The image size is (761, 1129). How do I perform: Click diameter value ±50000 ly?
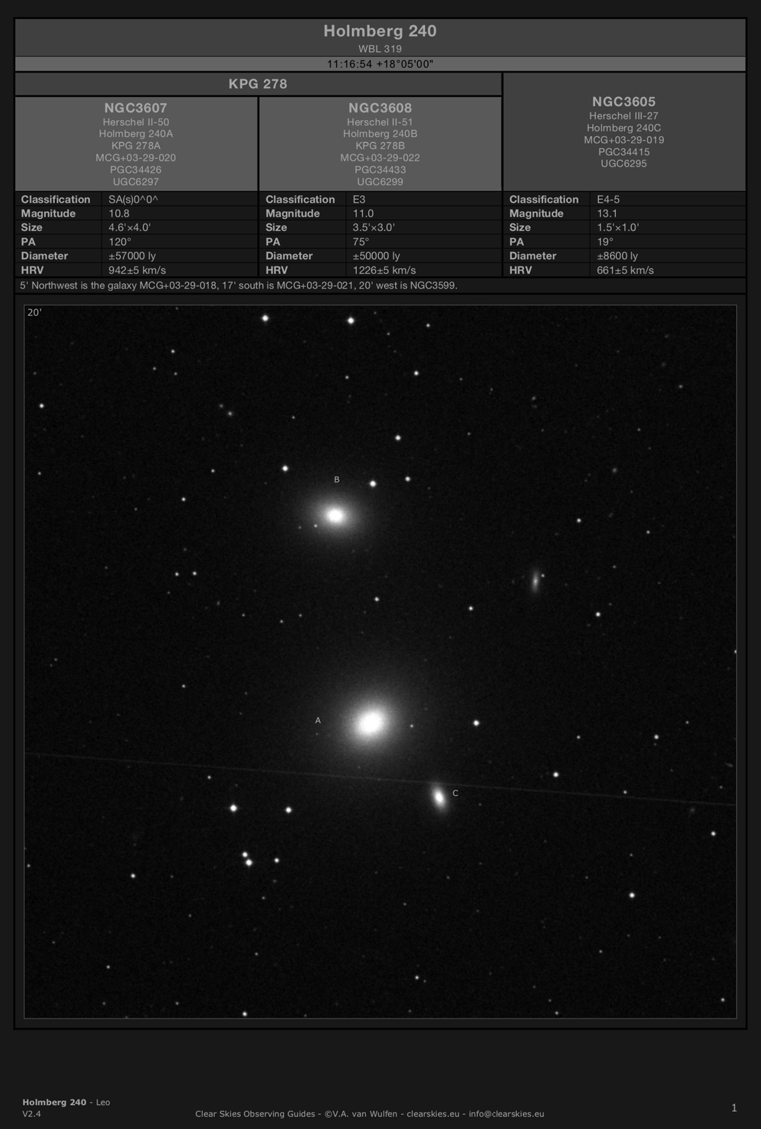(x=377, y=256)
